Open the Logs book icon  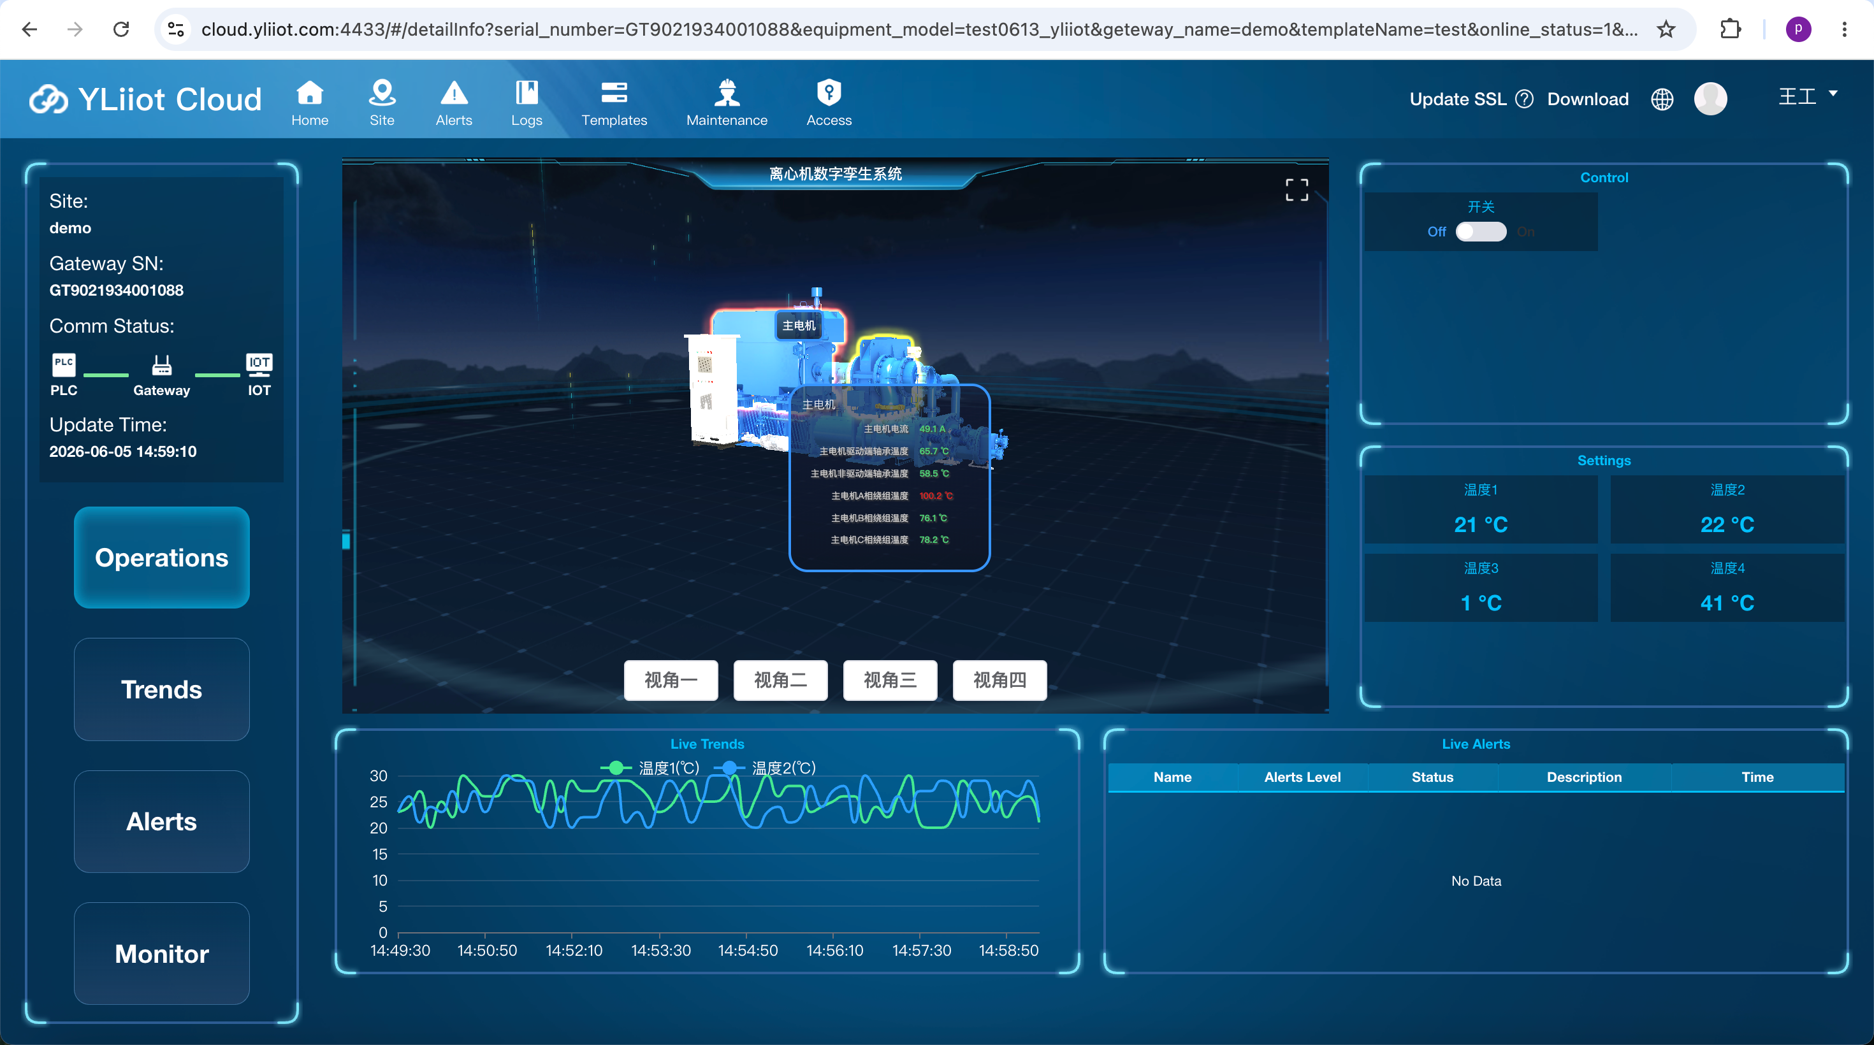(x=526, y=93)
